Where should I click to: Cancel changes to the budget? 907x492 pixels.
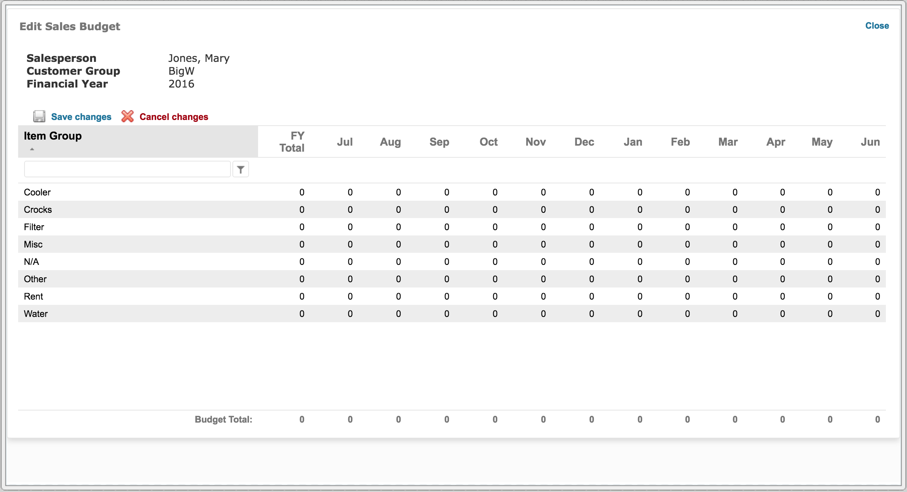[174, 117]
